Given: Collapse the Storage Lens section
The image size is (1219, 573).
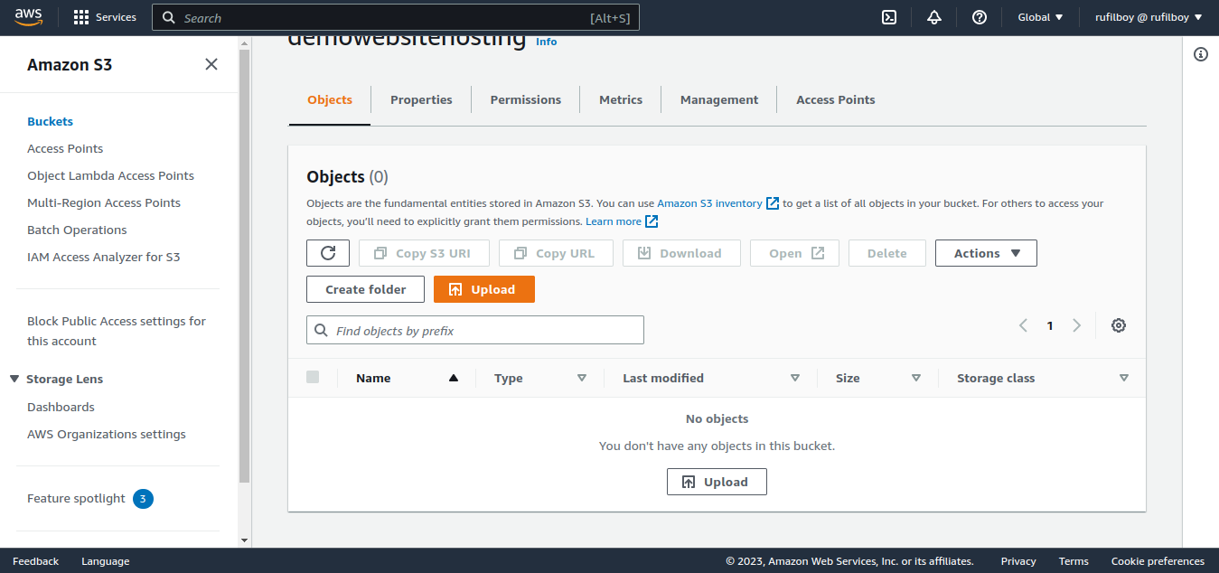Looking at the screenshot, I should 14,379.
